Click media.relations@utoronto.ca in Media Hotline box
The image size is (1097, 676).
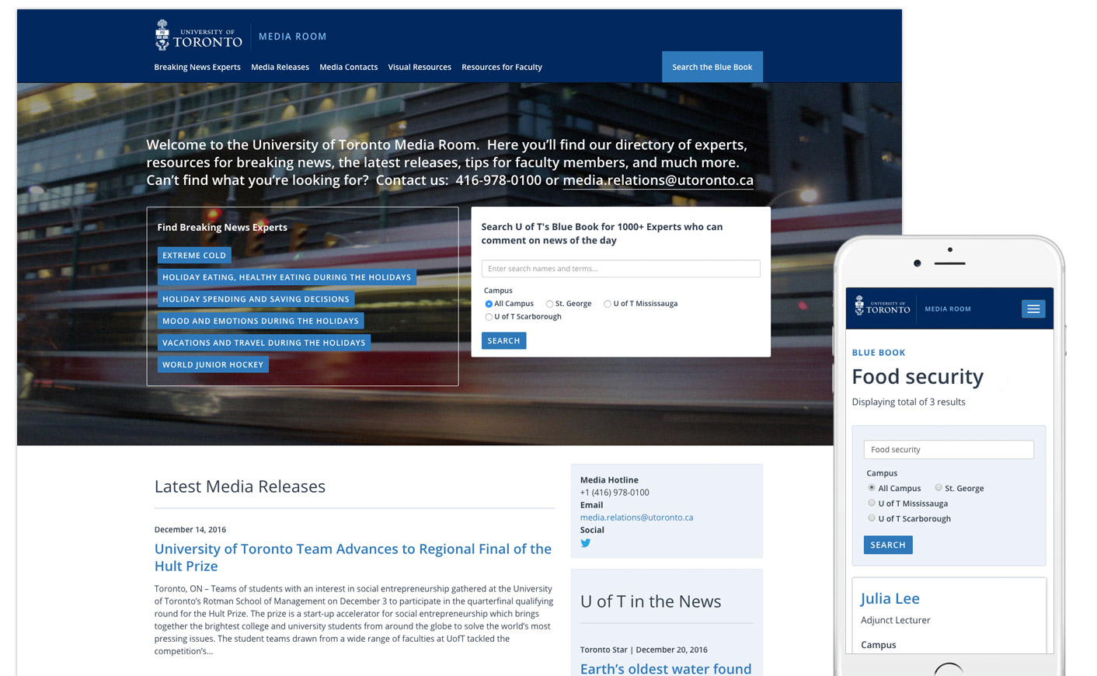[636, 517]
